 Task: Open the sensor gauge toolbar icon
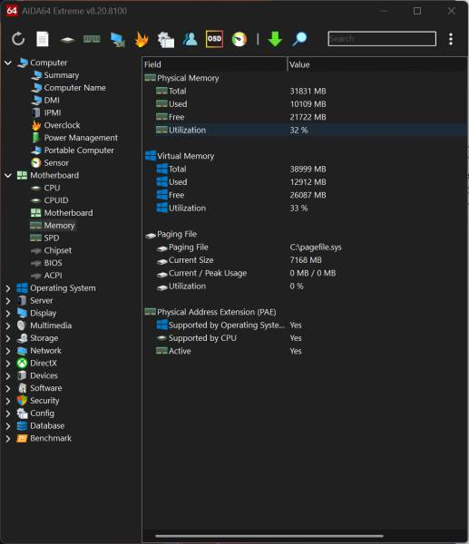coord(239,39)
